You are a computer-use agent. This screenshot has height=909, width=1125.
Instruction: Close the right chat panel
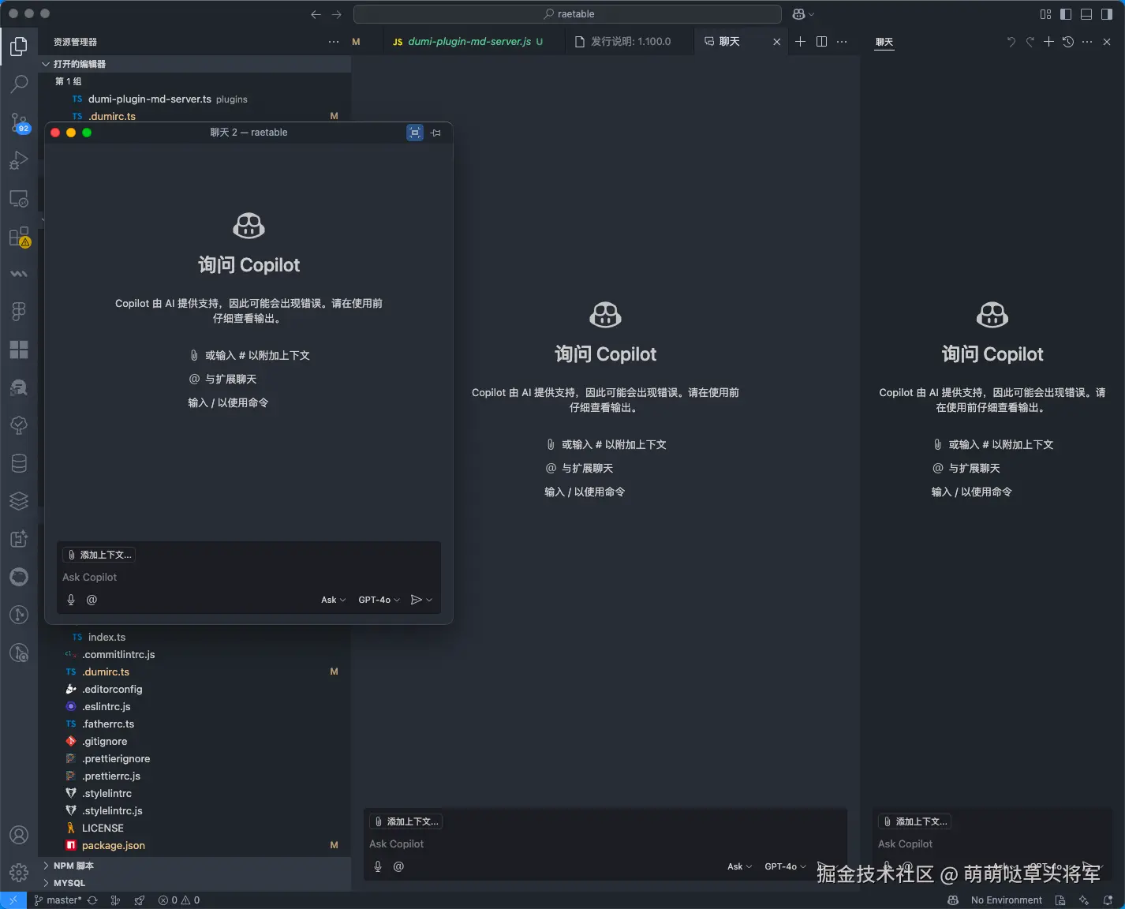[1107, 42]
